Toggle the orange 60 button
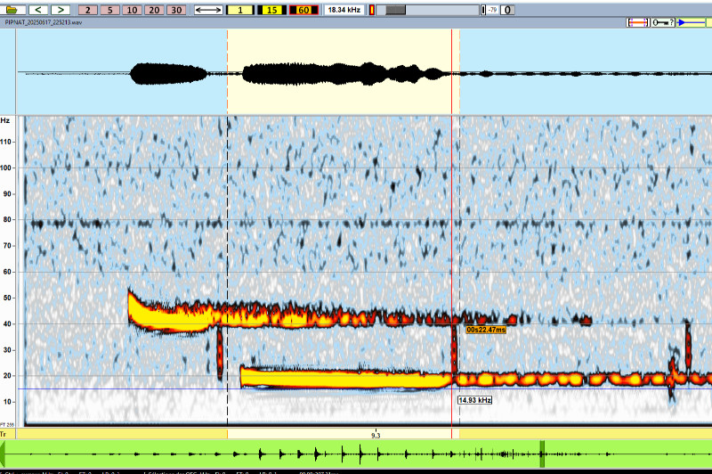 303,10
